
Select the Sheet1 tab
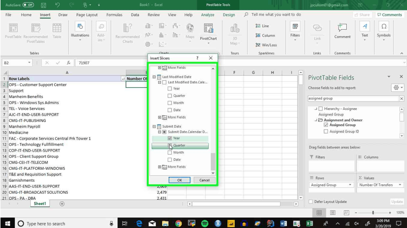40,203
